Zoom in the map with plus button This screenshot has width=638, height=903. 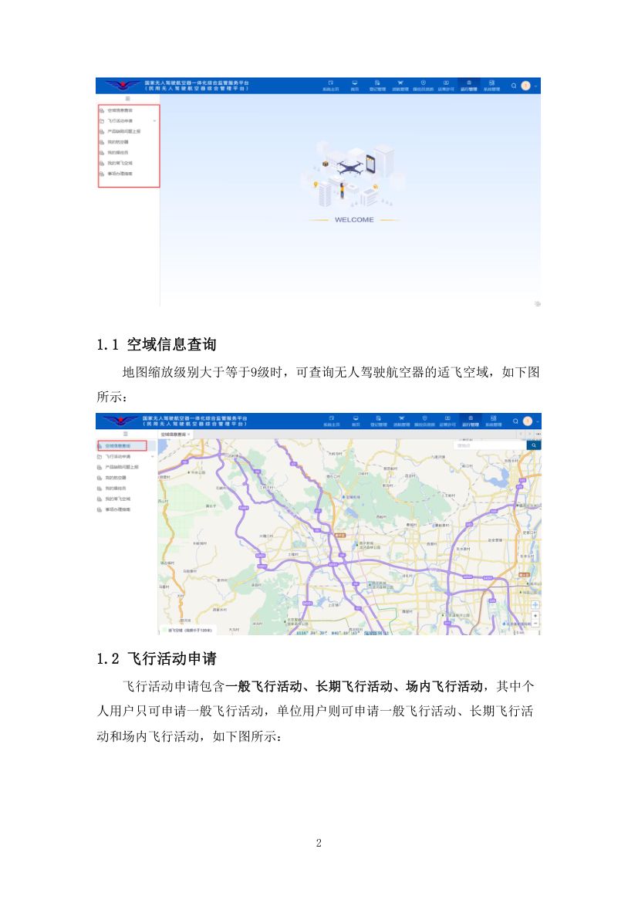click(535, 616)
